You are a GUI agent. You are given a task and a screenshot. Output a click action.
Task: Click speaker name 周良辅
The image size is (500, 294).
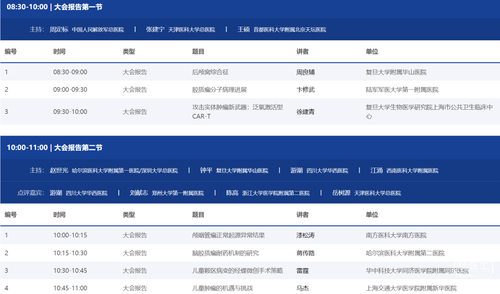[x=305, y=72]
